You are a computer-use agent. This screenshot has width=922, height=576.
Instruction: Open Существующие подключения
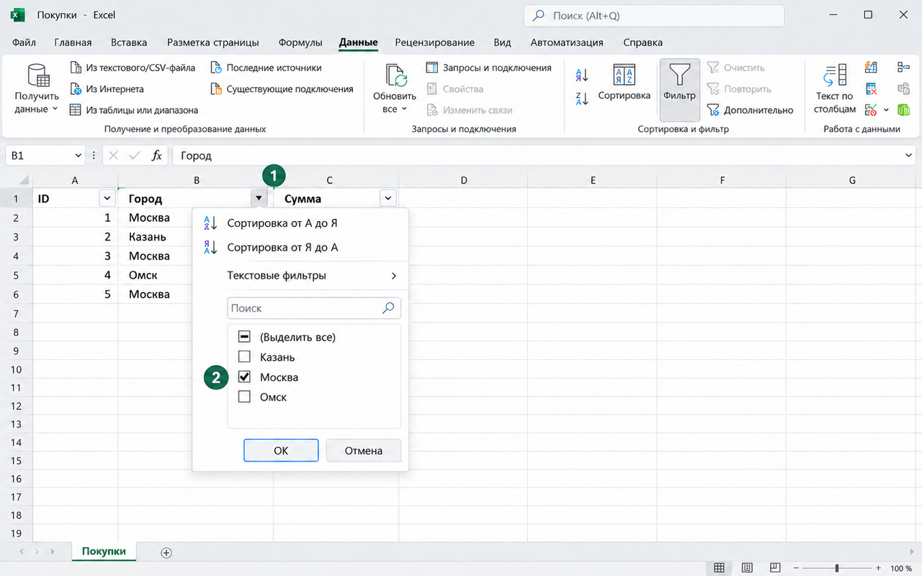[282, 89]
